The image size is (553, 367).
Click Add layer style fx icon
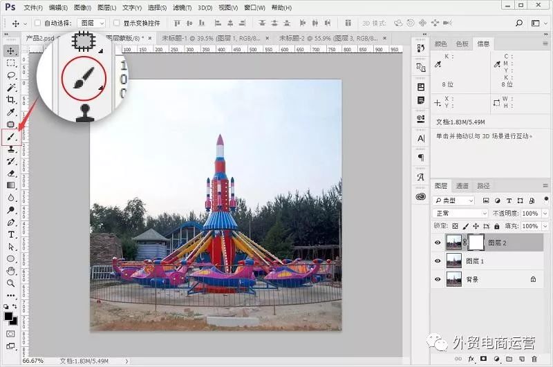[x=471, y=359]
